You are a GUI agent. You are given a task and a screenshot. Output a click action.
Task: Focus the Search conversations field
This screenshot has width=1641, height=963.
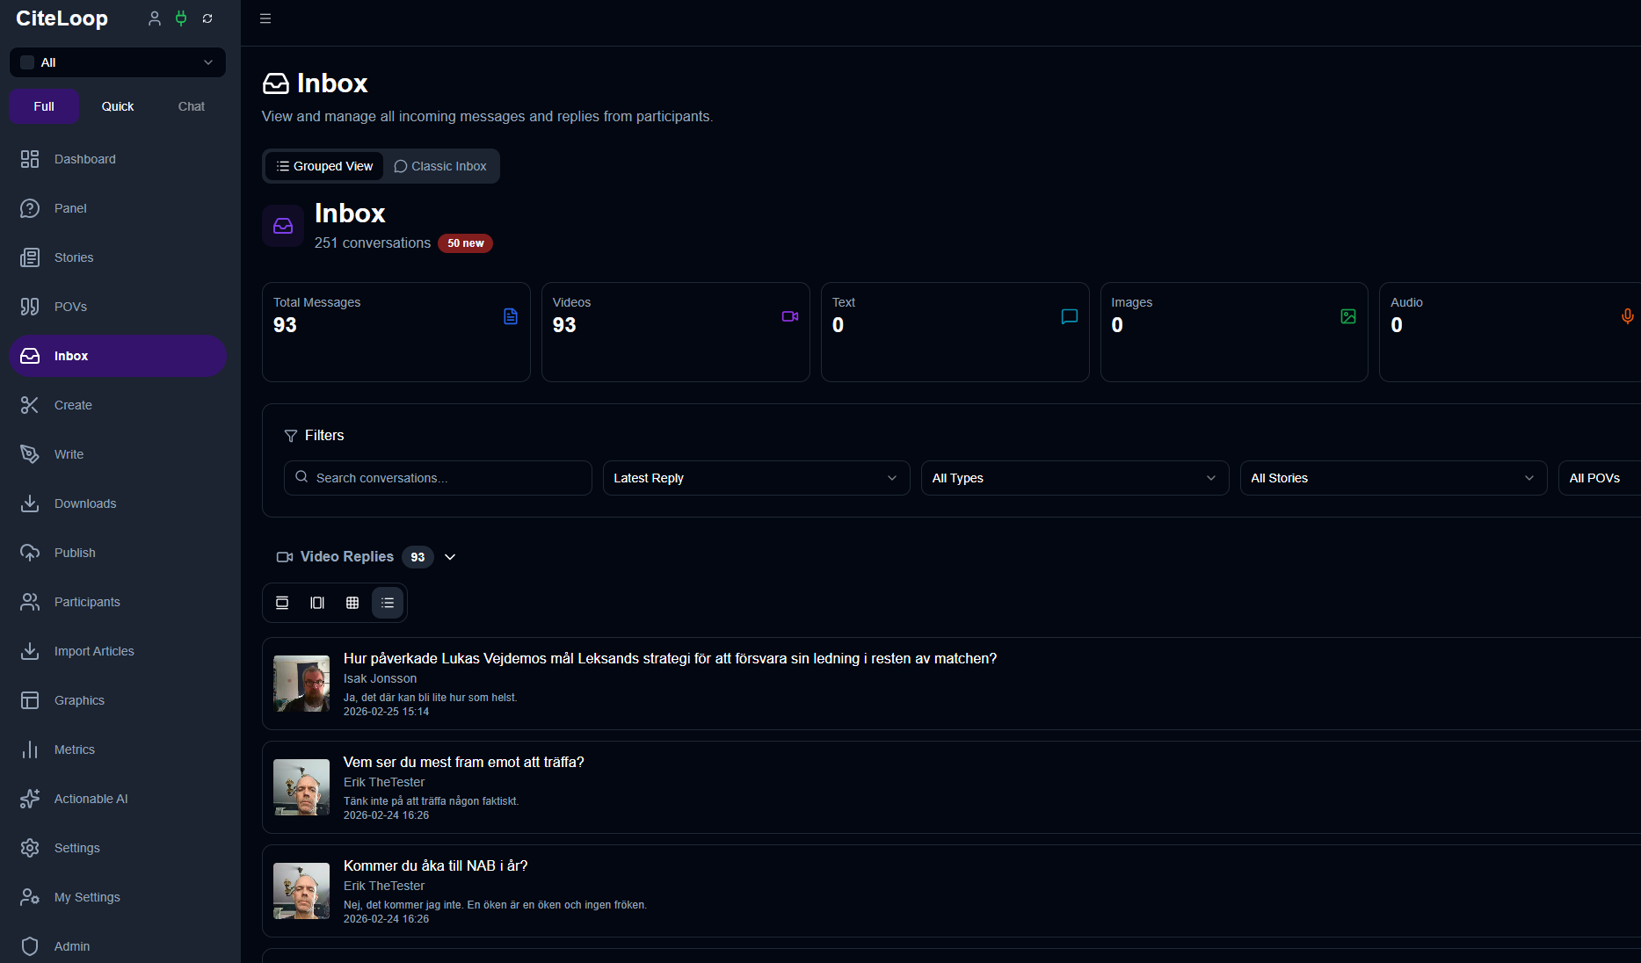click(x=438, y=478)
